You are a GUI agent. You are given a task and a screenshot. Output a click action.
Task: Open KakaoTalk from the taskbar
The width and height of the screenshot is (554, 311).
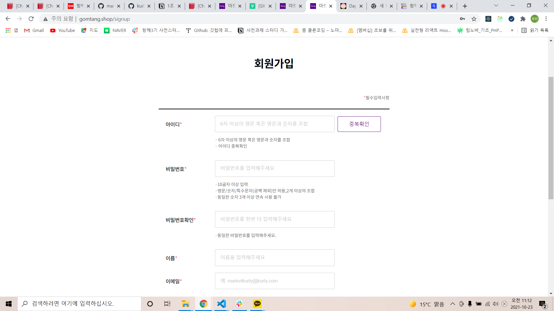(x=257, y=304)
